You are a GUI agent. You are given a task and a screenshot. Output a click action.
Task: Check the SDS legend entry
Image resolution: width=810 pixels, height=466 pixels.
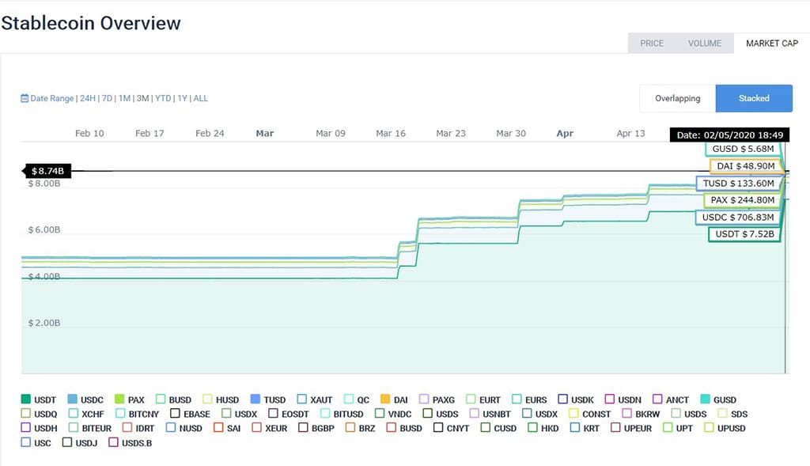point(723,413)
